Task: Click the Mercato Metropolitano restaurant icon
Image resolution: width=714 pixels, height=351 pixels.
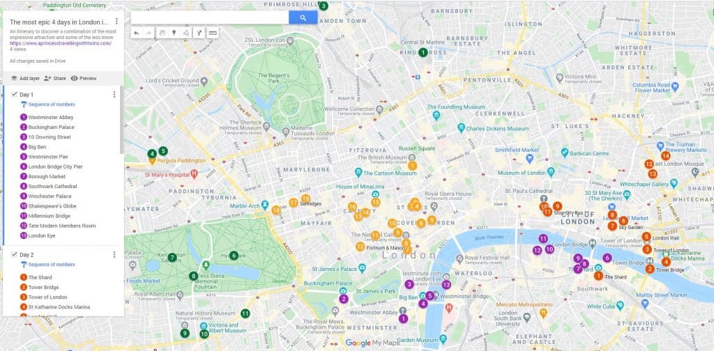Action: (543, 313)
